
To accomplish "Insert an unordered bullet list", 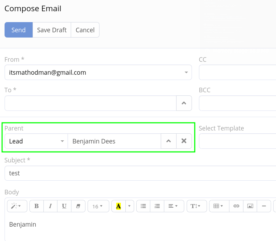I will tap(143, 206).
